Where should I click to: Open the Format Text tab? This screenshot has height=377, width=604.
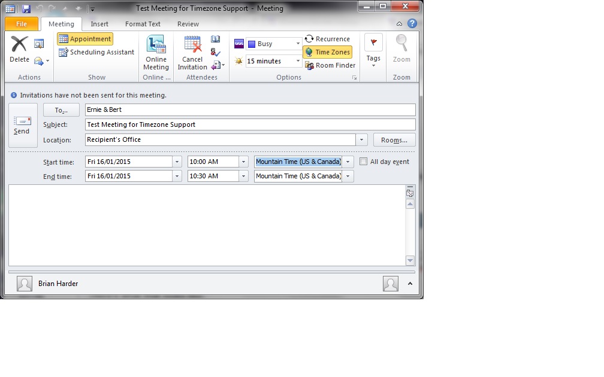(x=143, y=24)
